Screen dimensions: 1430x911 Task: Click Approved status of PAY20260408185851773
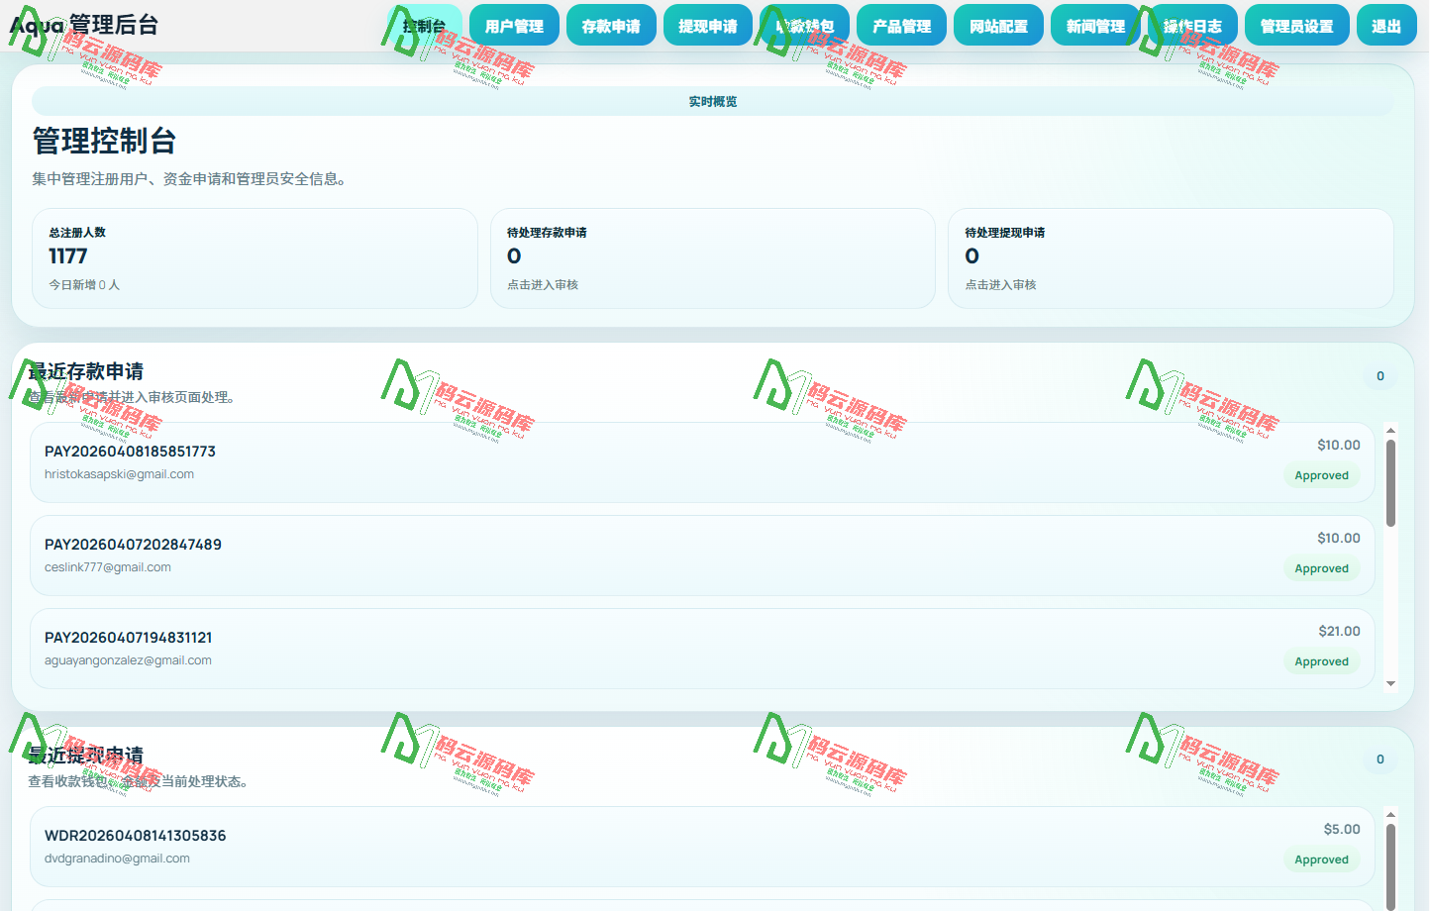click(x=1322, y=475)
